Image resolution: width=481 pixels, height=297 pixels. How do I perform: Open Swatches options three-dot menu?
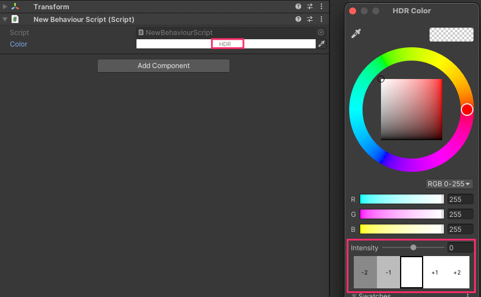(468, 295)
